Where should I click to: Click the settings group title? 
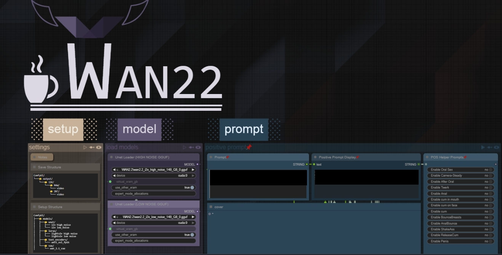[39, 147]
